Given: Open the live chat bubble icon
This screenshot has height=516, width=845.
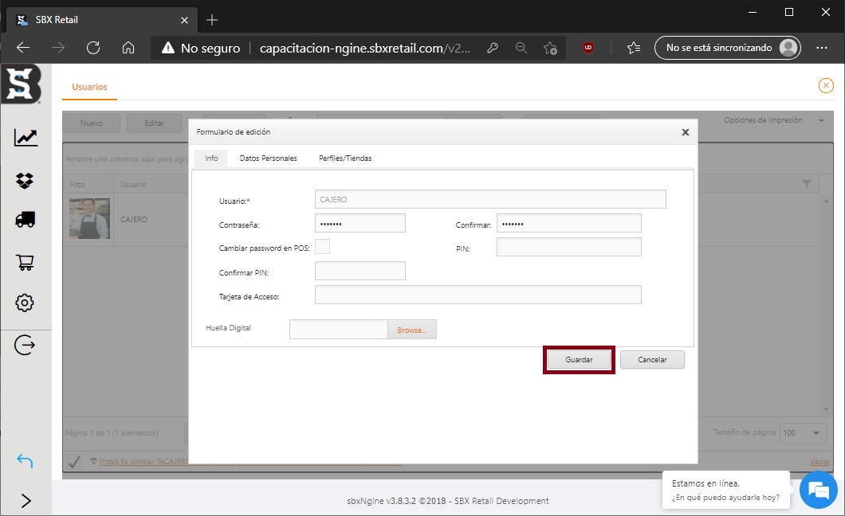Looking at the screenshot, I should pyautogui.click(x=819, y=491).
